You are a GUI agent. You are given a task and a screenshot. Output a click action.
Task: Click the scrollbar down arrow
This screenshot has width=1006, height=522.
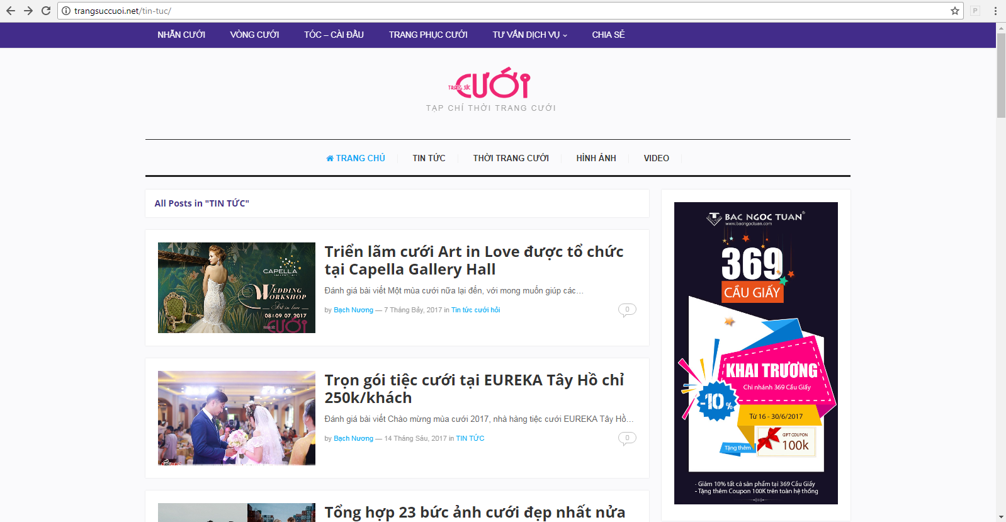1001,517
